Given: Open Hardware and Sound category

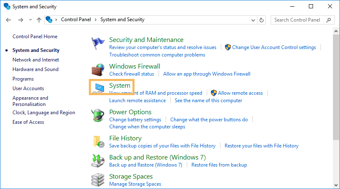Looking at the screenshot, I should 35,69.
